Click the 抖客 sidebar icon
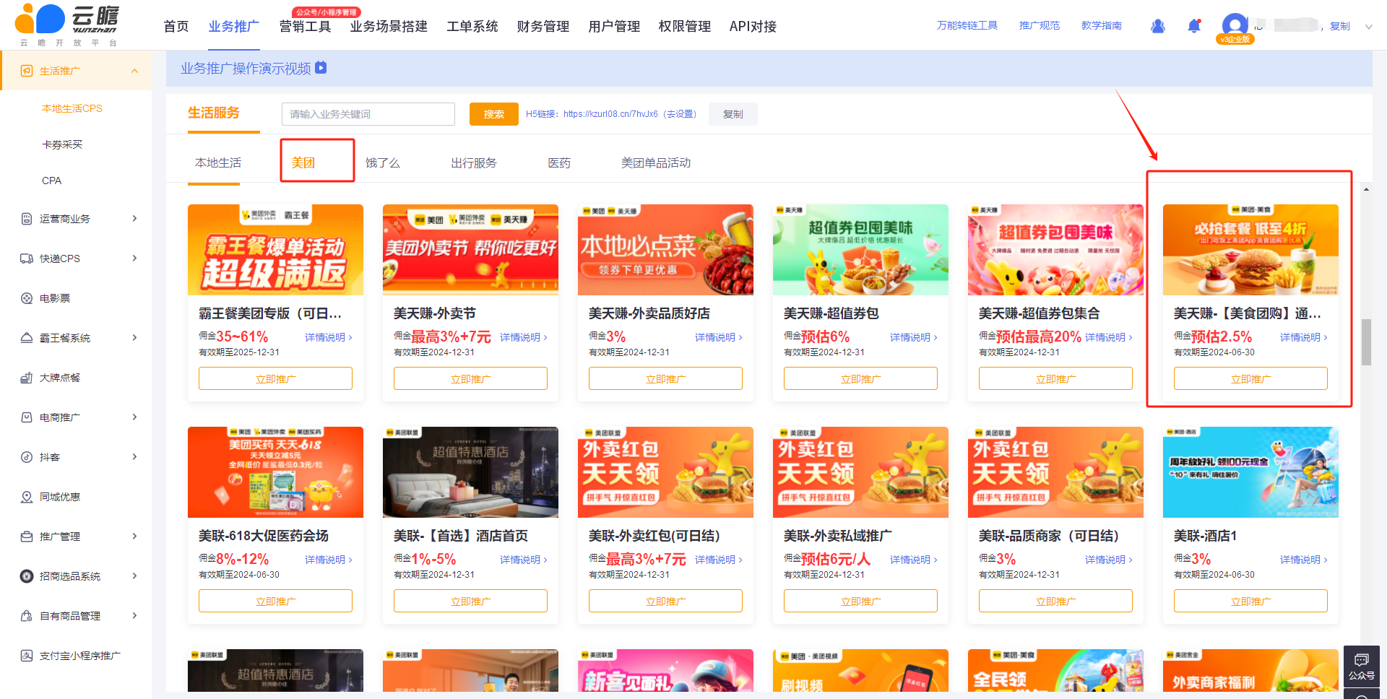The width and height of the screenshot is (1387, 699). point(27,457)
